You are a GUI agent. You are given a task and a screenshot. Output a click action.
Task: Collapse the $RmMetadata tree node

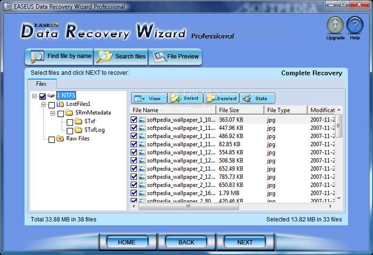[x=53, y=113]
